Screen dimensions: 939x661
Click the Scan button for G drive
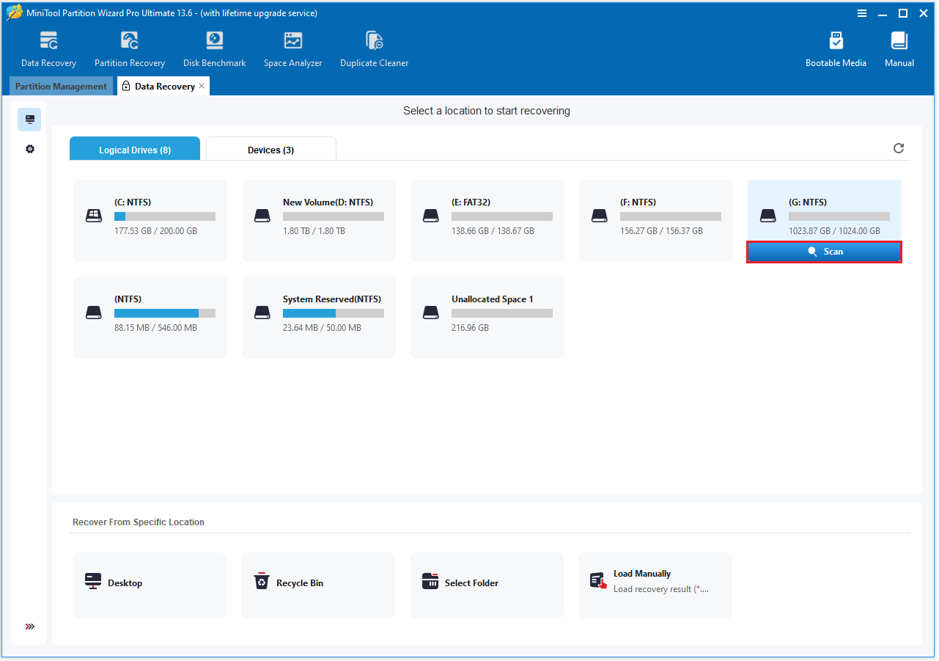pyautogui.click(x=825, y=252)
